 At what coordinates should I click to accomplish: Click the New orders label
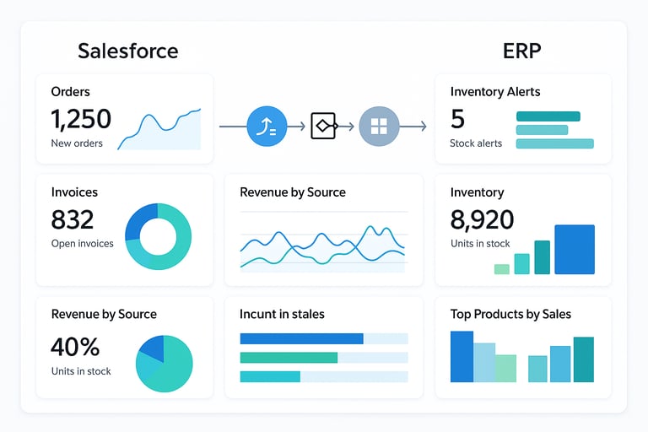pyautogui.click(x=77, y=143)
